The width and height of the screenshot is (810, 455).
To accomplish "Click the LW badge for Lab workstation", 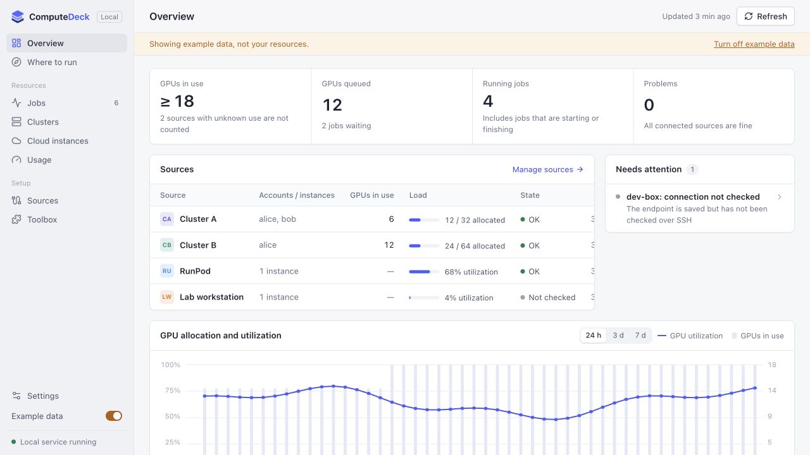I will [x=167, y=297].
